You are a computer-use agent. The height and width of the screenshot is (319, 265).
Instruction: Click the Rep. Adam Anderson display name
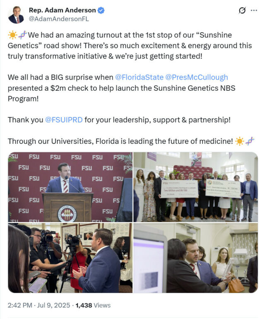coord(62,10)
